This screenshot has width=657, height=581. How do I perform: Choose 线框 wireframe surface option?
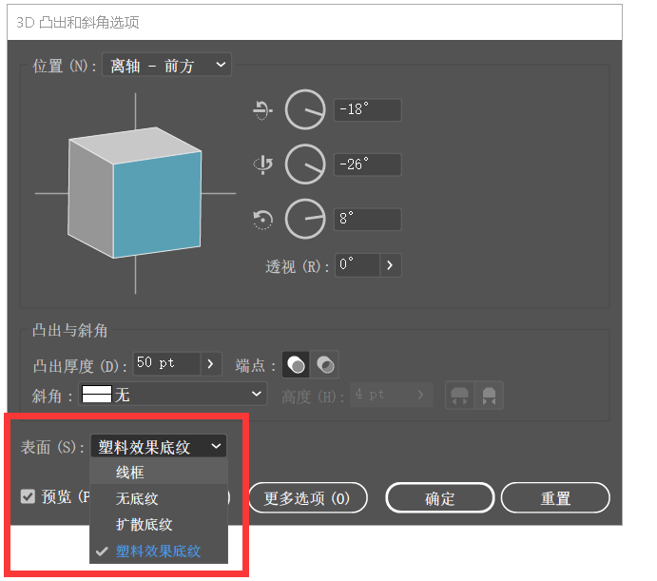pyautogui.click(x=159, y=472)
